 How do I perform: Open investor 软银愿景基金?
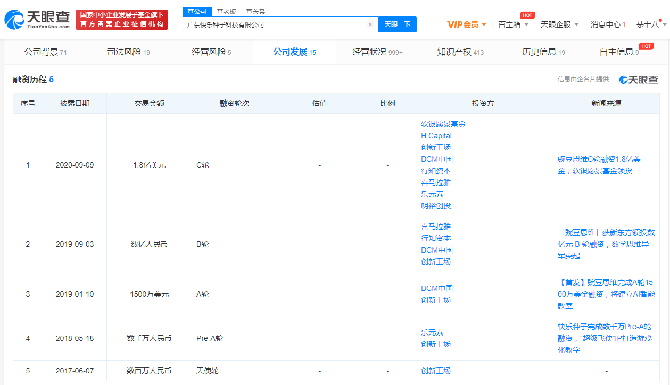(443, 124)
